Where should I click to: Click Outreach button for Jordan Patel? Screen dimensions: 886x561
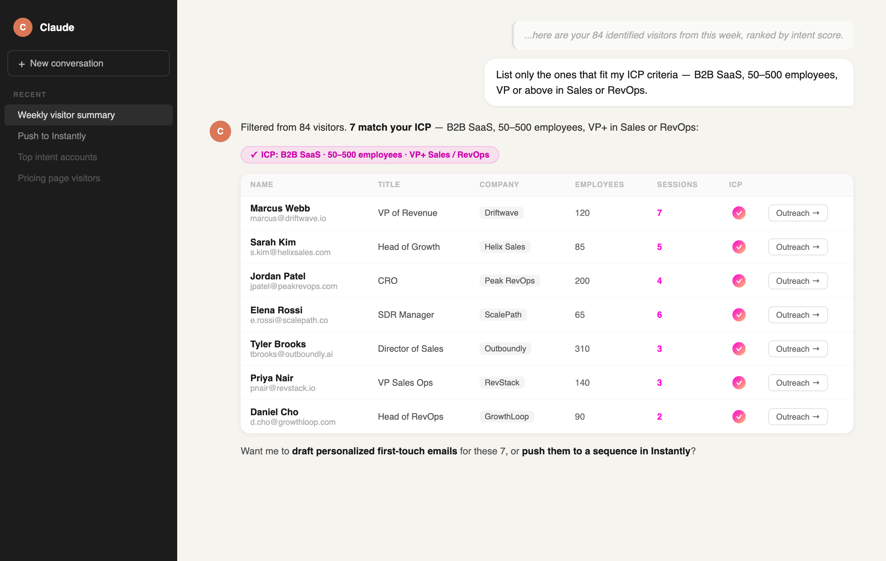[x=798, y=281]
